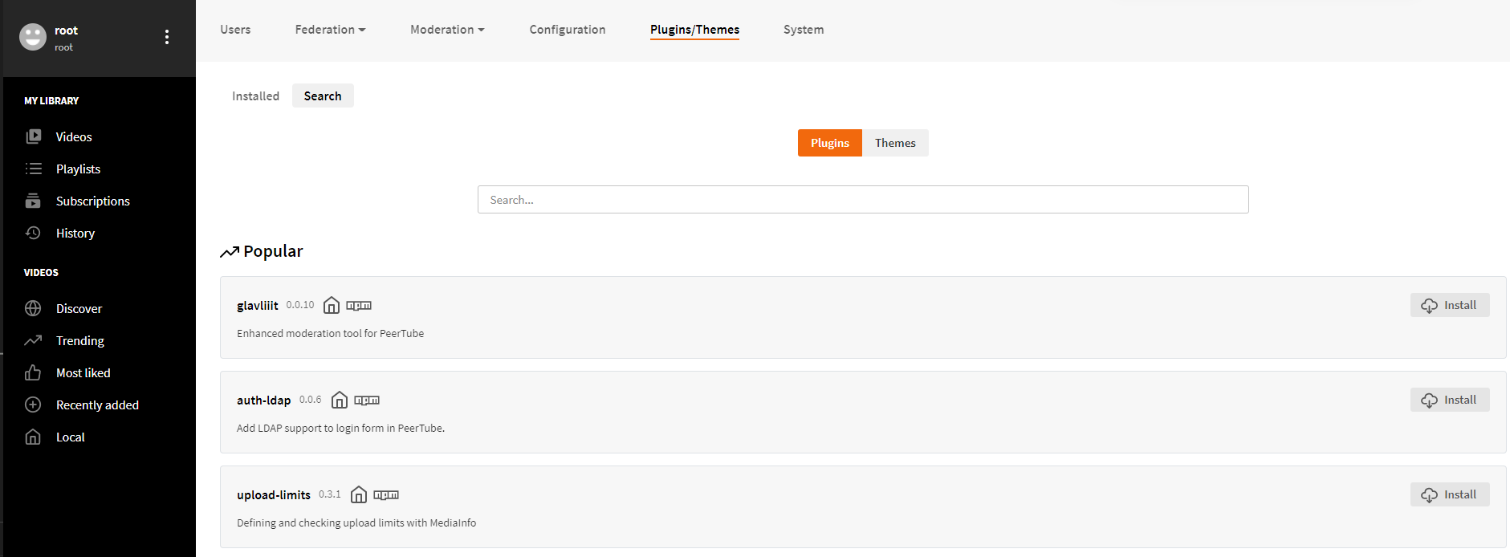Switch to the Installed tab
The image size is (1510, 557).
[255, 96]
